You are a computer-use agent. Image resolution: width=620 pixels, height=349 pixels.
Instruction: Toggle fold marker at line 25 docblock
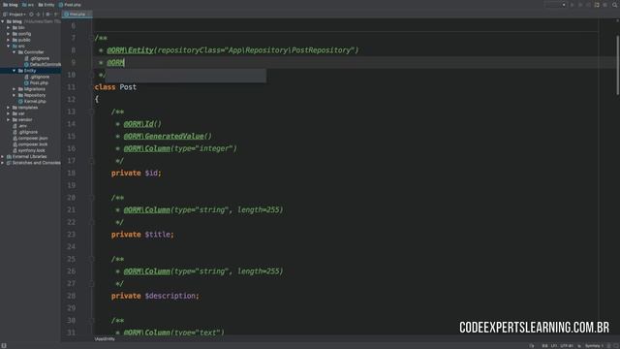click(x=92, y=259)
